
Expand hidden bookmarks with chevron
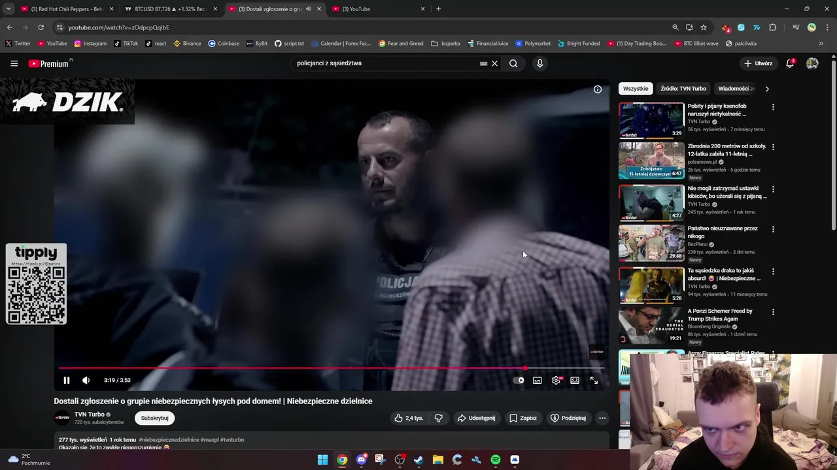coord(821,44)
